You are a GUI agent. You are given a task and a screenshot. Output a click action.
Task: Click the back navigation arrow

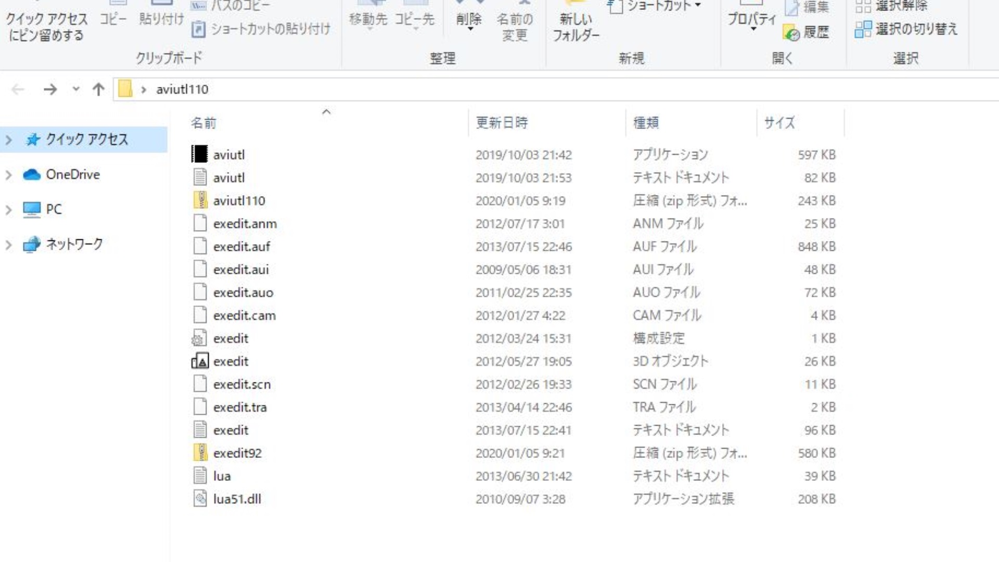point(17,89)
